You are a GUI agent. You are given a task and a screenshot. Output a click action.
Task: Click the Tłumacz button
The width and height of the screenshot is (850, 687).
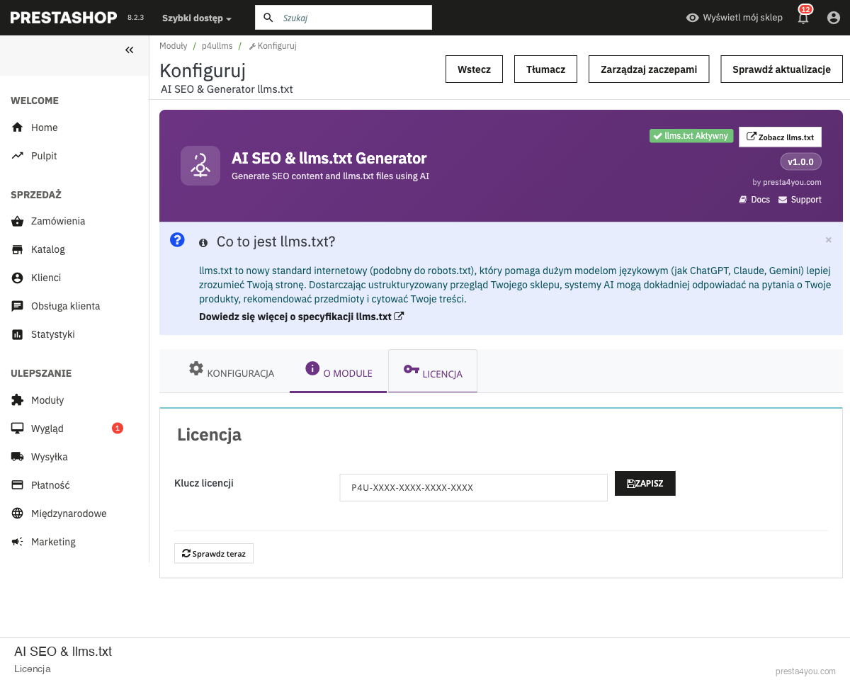pos(546,69)
